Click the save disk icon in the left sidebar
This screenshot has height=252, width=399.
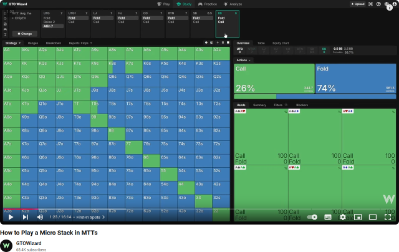[5, 24]
